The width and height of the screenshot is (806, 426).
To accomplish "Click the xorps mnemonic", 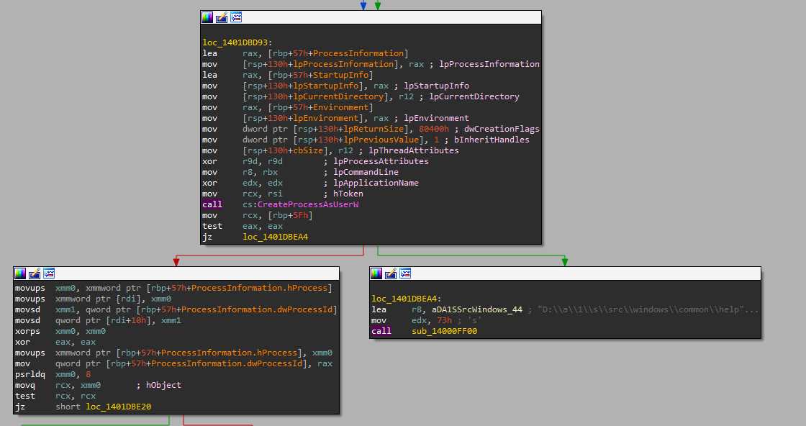I will click(27, 331).
